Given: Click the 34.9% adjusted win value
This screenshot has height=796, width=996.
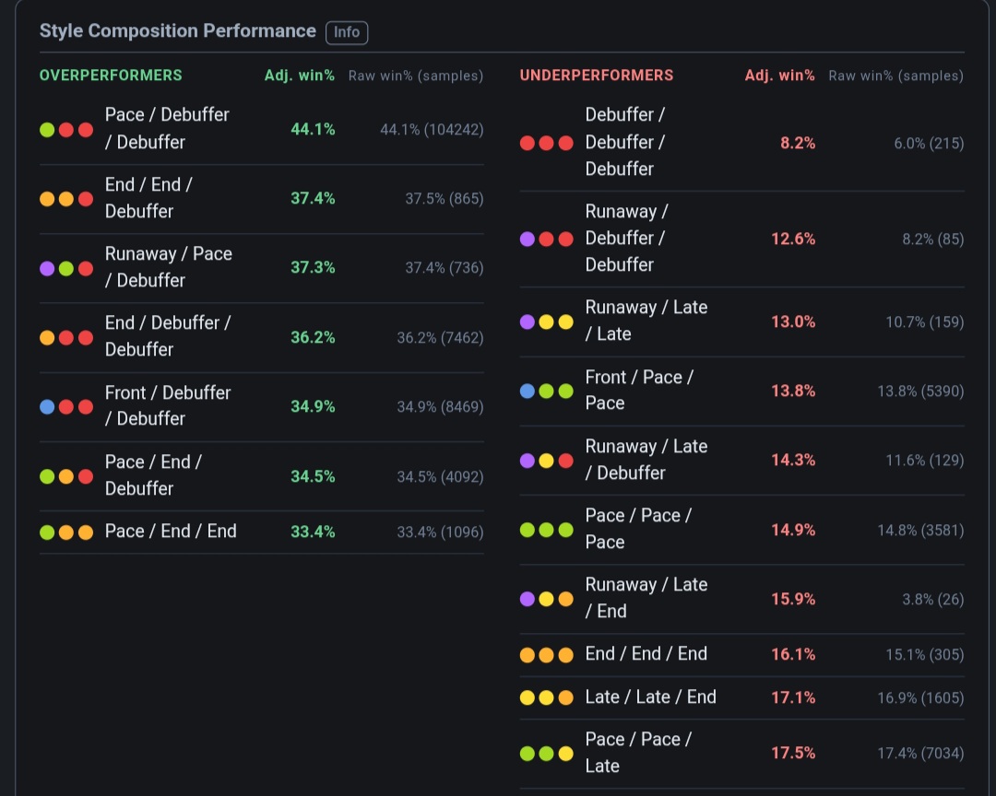Looking at the screenshot, I should [313, 406].
